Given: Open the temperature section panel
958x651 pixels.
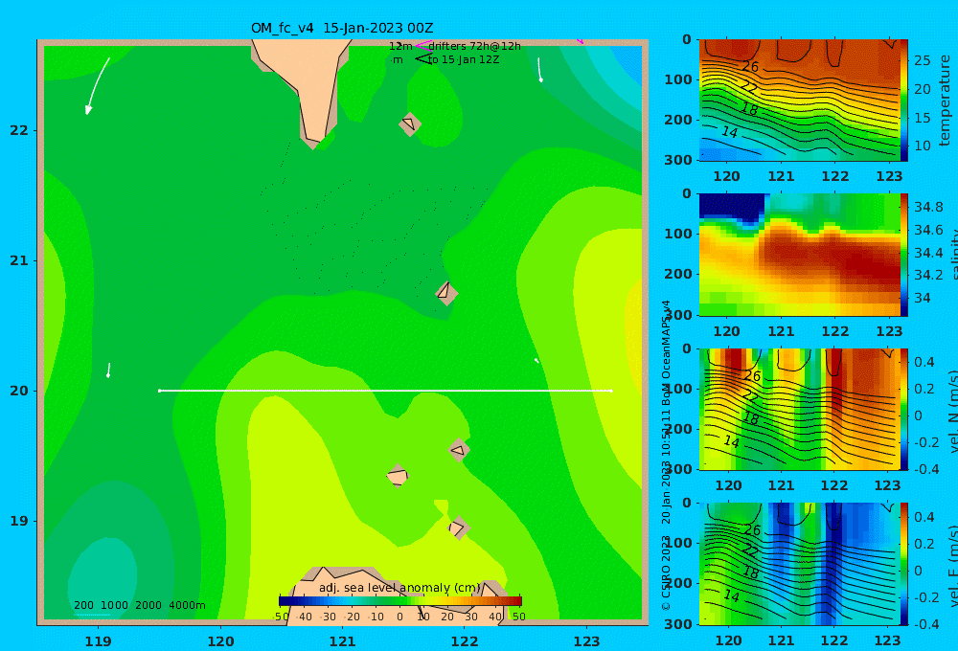Looking at the screenshot, I should pos(799,101).
